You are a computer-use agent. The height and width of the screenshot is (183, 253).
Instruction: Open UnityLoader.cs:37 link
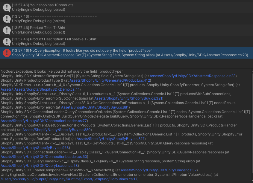point(159,170)
